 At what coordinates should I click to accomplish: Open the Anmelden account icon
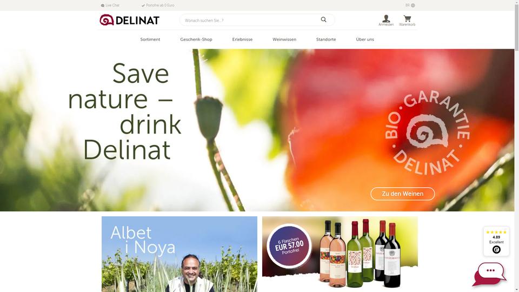386,21
